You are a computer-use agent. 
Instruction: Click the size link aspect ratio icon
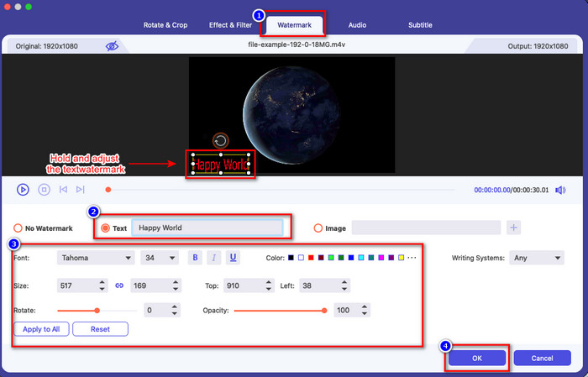click(118, 285)
